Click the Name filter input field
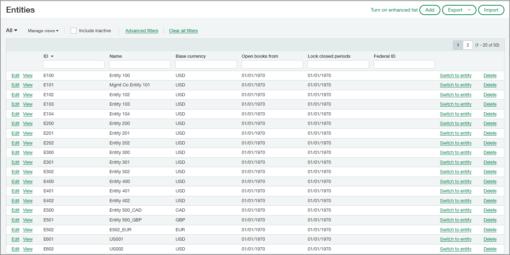Image resolution: width=510 pixels, height=255 pixels. [140, 64]
